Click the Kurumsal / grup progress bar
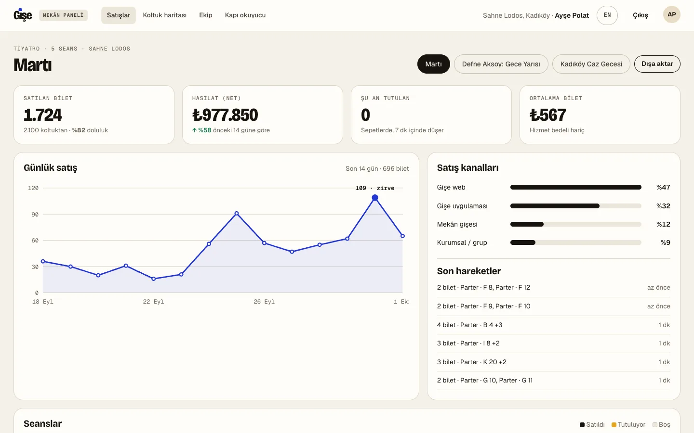694x433 pixels. [576, 242]
